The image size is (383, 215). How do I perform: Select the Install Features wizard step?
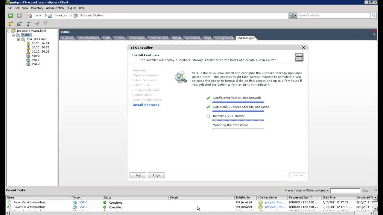click(146, 105)
